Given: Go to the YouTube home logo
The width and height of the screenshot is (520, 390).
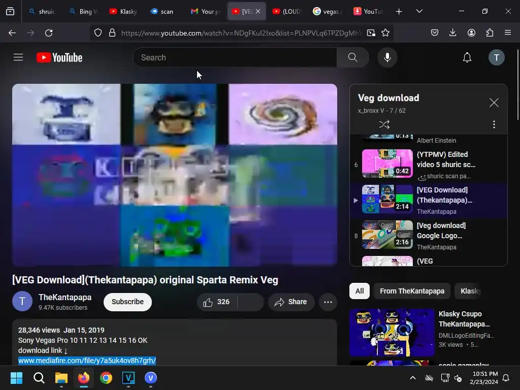Looking at the screenshot, I should point(59,57).
